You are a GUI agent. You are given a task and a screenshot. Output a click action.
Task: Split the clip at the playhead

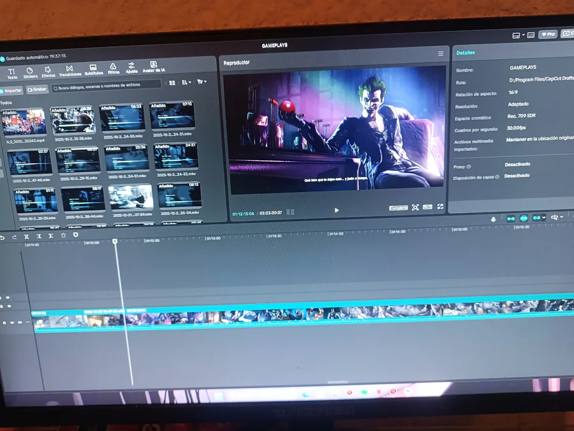[x=26, y=236]
